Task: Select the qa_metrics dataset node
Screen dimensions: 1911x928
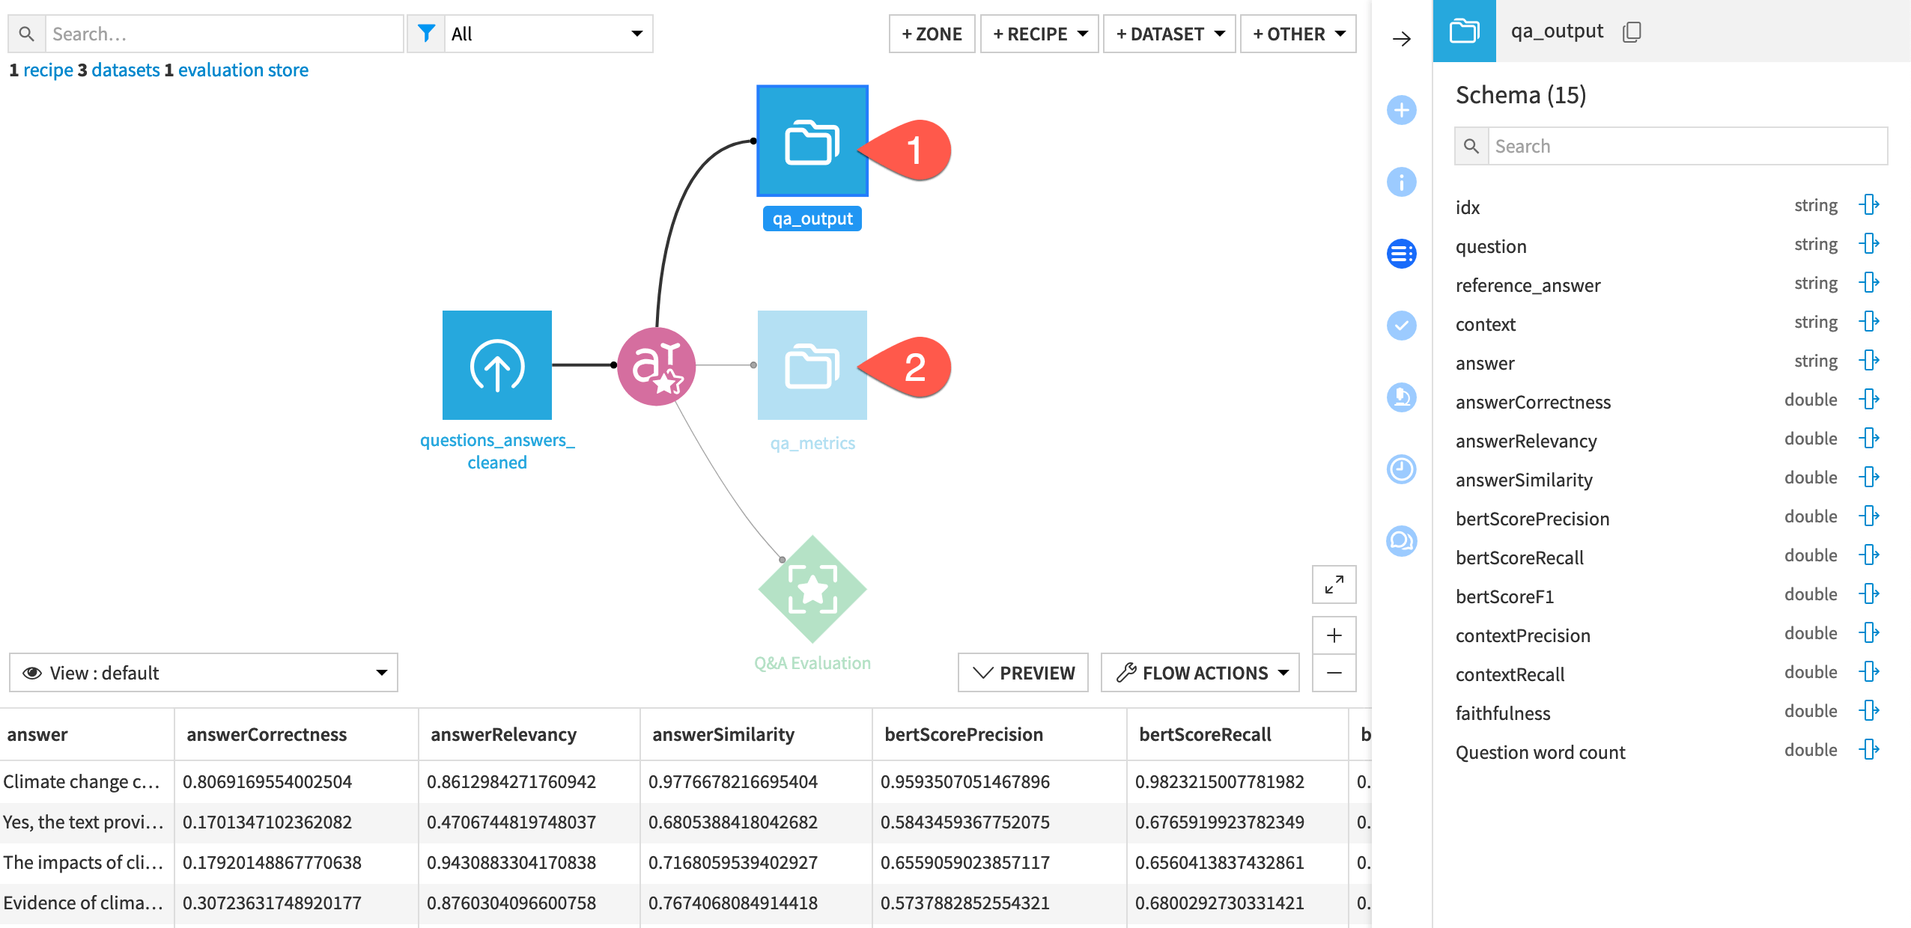Action: point(812,365)
